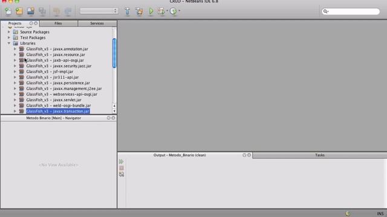
Task: Select the Output - Metodo_Binario (clean) tab
Action: (180, 156)
